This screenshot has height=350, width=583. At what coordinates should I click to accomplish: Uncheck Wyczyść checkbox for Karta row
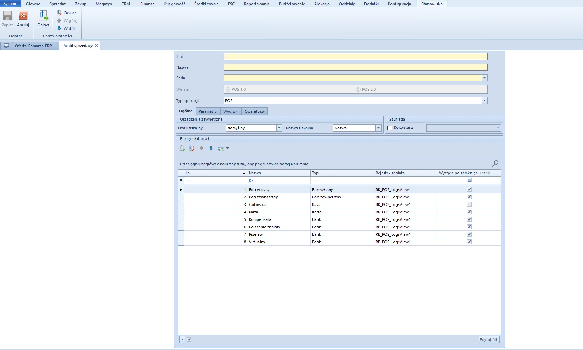click(x=469, y=212)
